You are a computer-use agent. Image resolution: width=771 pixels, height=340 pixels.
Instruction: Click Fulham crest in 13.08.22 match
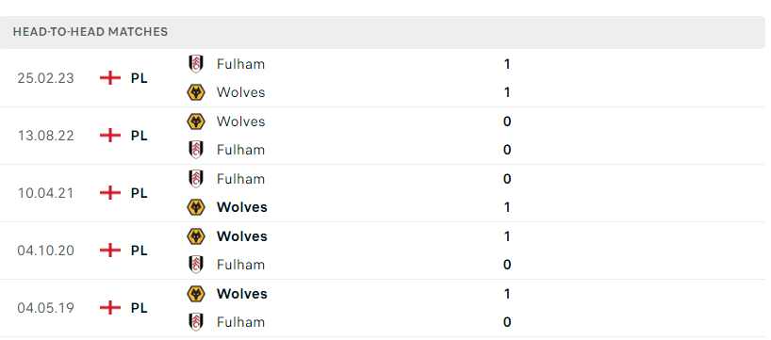[196, 150]
